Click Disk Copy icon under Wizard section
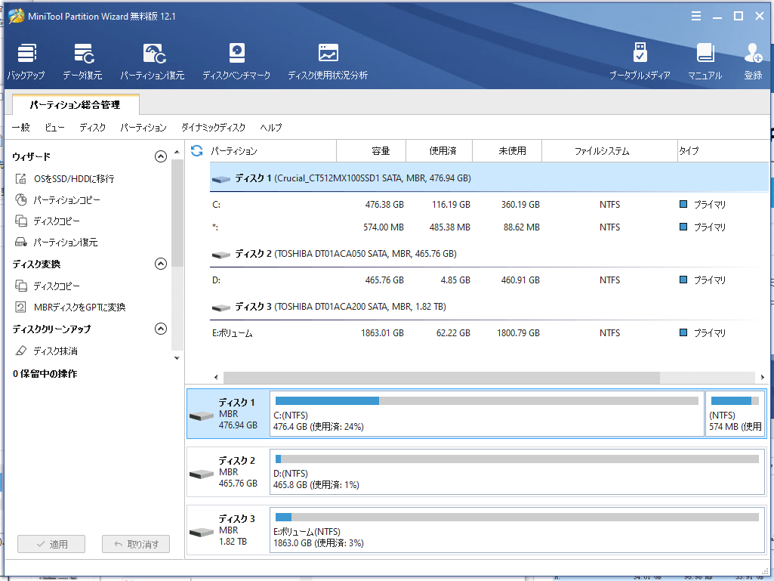Screen dimensions: 774x581 [20, 221]
